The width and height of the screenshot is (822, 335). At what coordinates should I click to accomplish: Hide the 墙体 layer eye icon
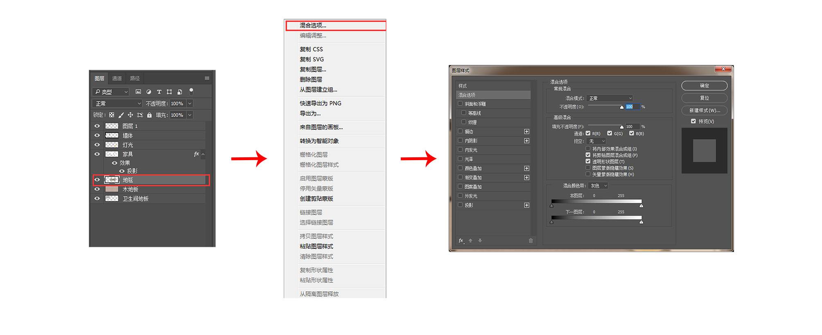click(97, 135)
